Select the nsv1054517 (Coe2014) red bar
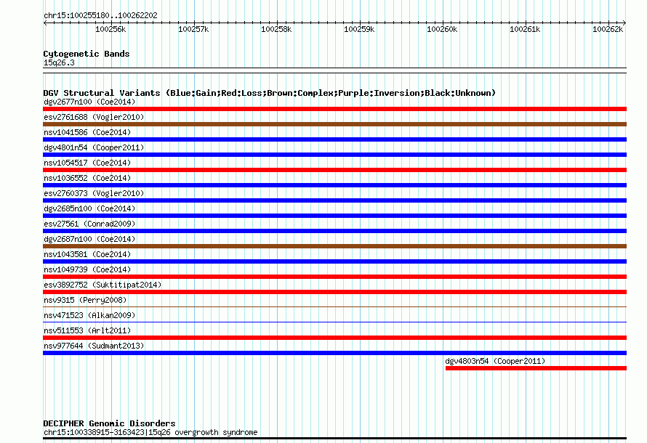Image resolution: width=647 pixels, height=443 pixels. click(x=334, y=170)
